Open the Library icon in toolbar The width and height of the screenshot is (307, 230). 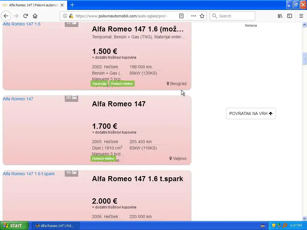[280, 16]
